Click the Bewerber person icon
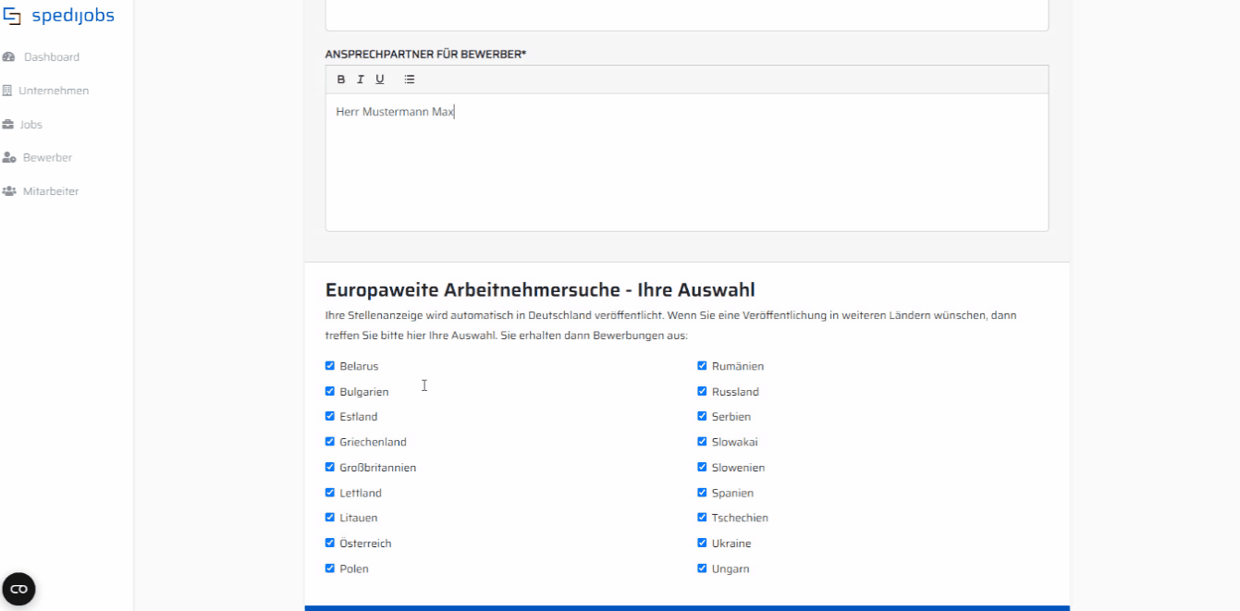 tap(9, 158)
